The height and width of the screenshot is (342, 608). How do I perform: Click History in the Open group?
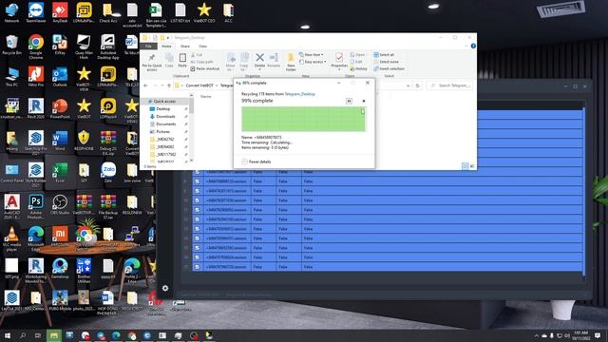click(359, 68)
